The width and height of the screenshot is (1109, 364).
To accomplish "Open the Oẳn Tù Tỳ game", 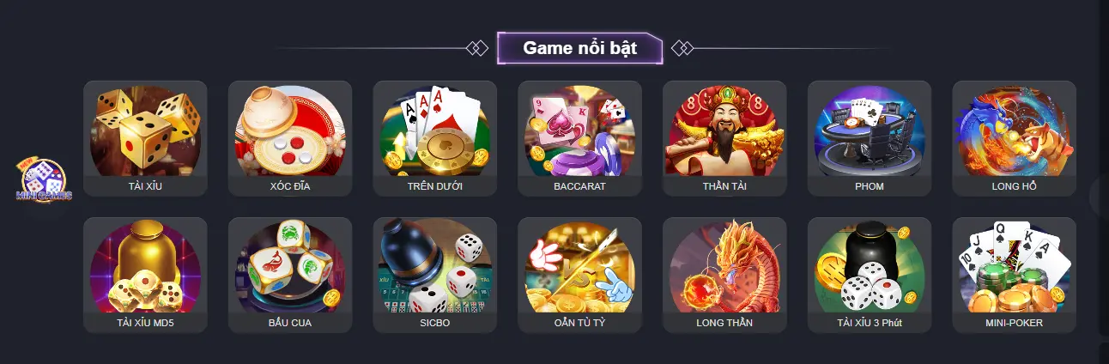I will [x=579, y=275].
